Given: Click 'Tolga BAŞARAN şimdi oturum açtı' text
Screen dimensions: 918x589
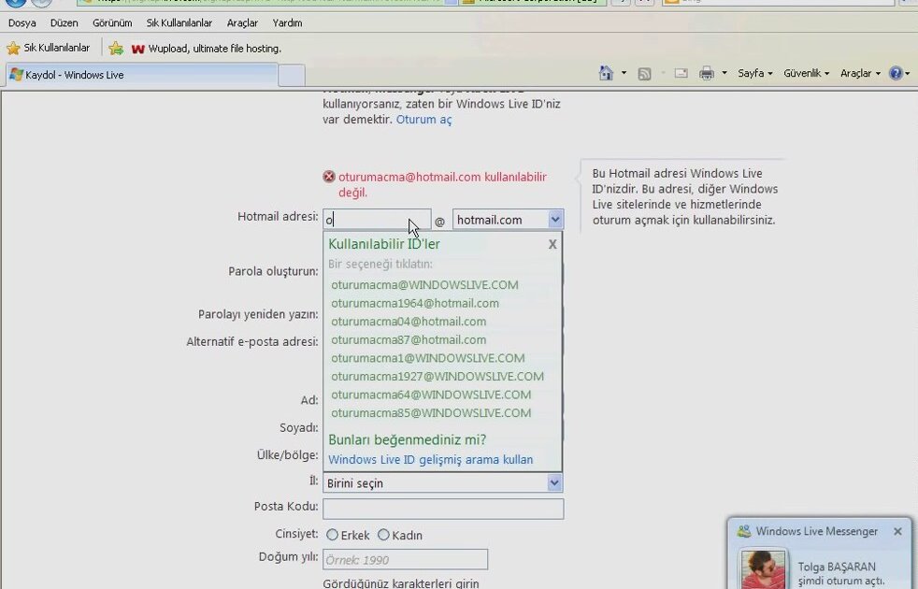Looking at the screenshot, I should point(840,574).
